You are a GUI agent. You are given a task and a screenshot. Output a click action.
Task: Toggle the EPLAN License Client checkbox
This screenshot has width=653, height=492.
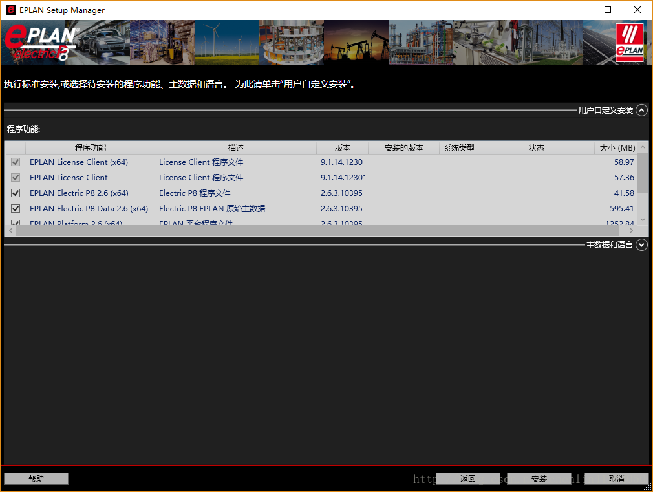point(16,178)
